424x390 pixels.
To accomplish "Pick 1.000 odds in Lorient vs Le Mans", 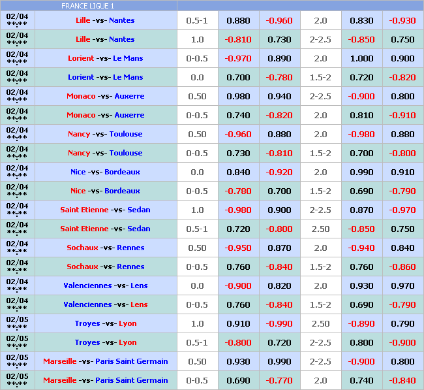I will [x=361, y=58].
